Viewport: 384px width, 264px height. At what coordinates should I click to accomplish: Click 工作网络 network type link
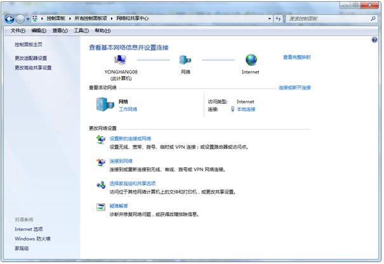pos(128,109)
